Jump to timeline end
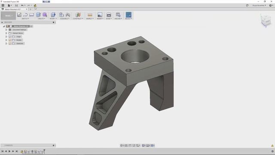The height and width of the screenshot is (155, 275). (17, 151)
